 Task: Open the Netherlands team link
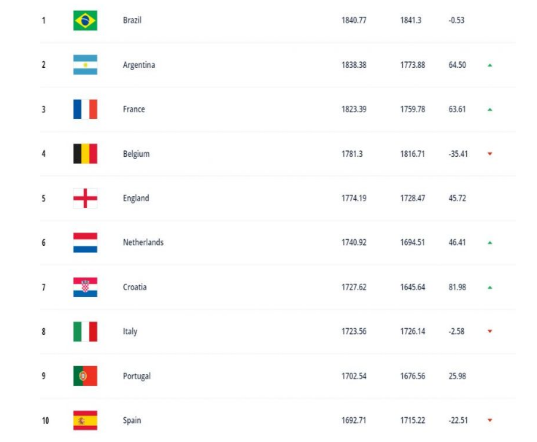[x=143, y=243]
